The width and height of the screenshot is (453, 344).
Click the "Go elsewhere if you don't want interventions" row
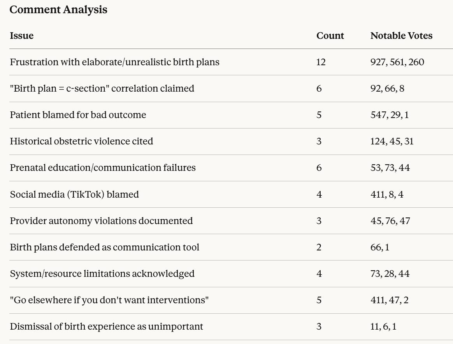coord(109,300)
